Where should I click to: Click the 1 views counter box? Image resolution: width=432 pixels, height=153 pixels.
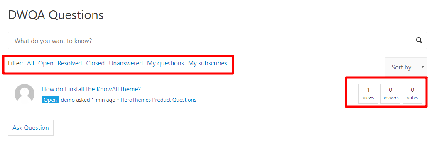tap(368, 94)
